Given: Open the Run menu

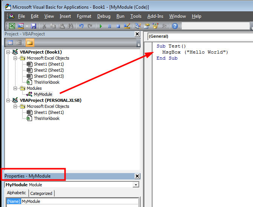Looking at the screenshot, I should click(120, 16).
